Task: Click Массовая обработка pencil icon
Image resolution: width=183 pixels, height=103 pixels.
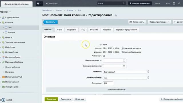Action: (3, 62)
